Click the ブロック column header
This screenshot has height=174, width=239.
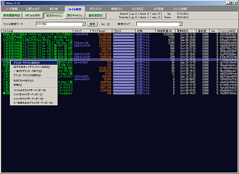(x=123, y=31)
